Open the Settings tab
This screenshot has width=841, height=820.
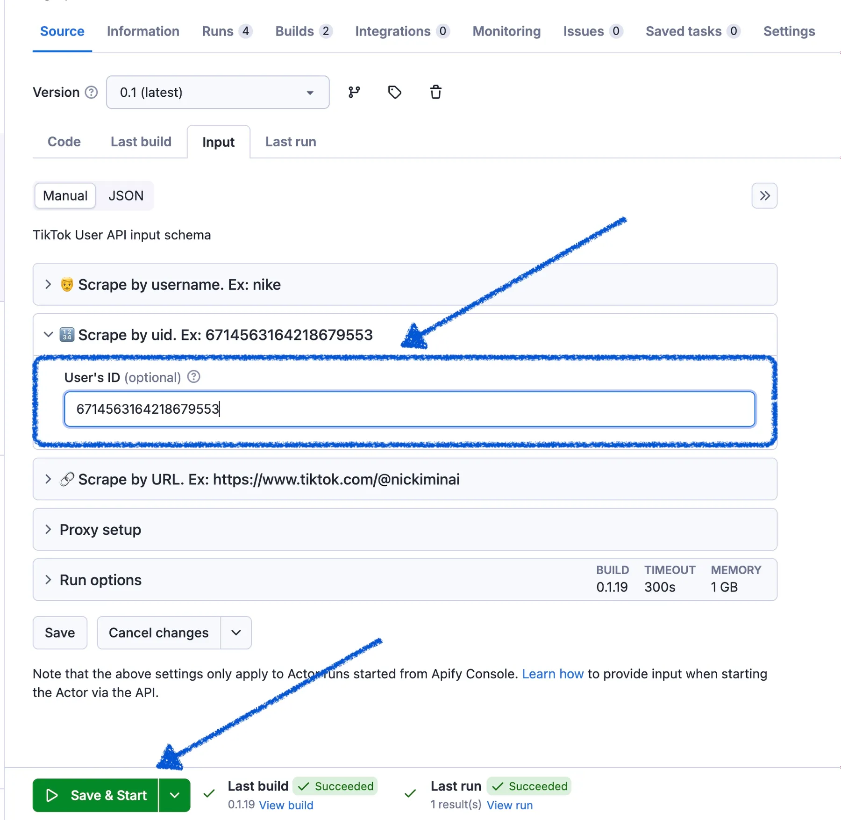coord(789,31)
